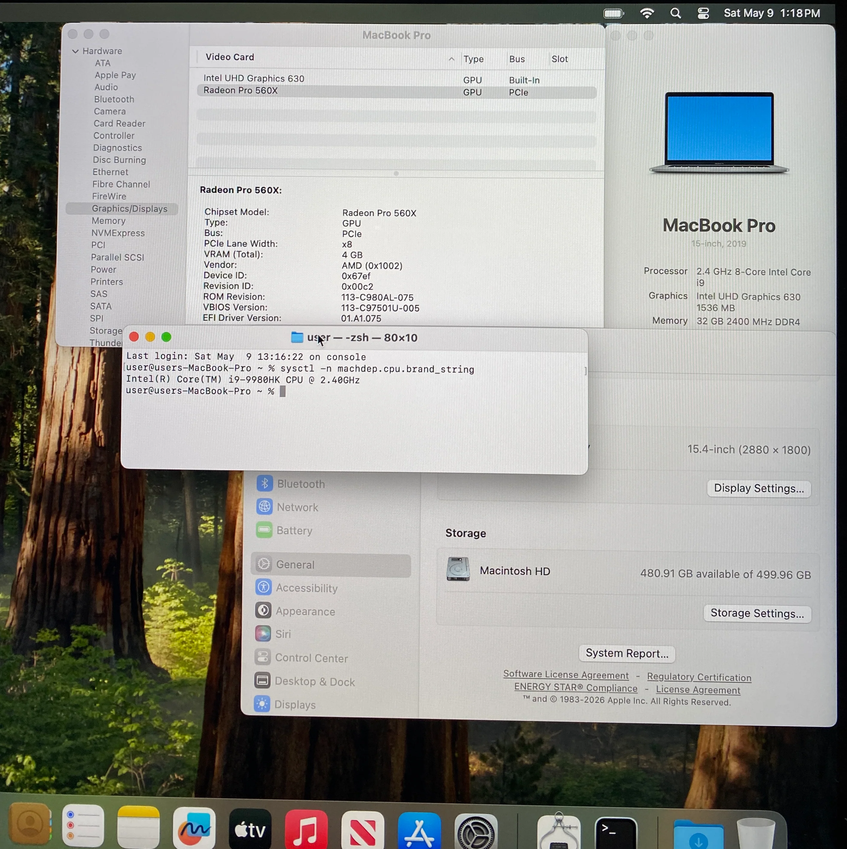Click the folder icon in Terminal title bar
847x849 pixels.
click(297, 338)
